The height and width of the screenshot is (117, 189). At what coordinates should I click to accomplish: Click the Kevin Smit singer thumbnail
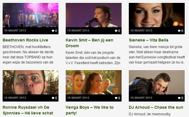tap(94, 15)
